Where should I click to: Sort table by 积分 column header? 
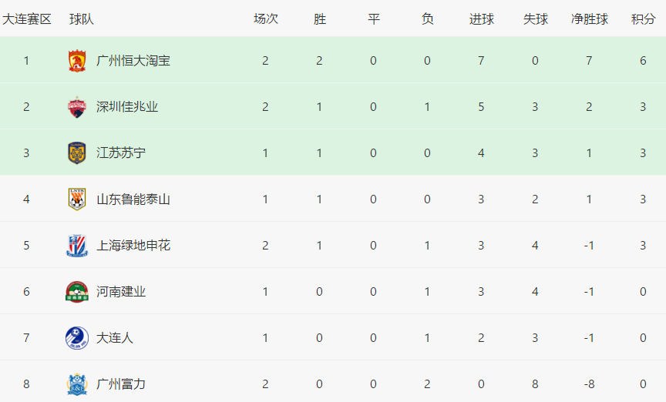pyautogui.click(x=643, y=19)
